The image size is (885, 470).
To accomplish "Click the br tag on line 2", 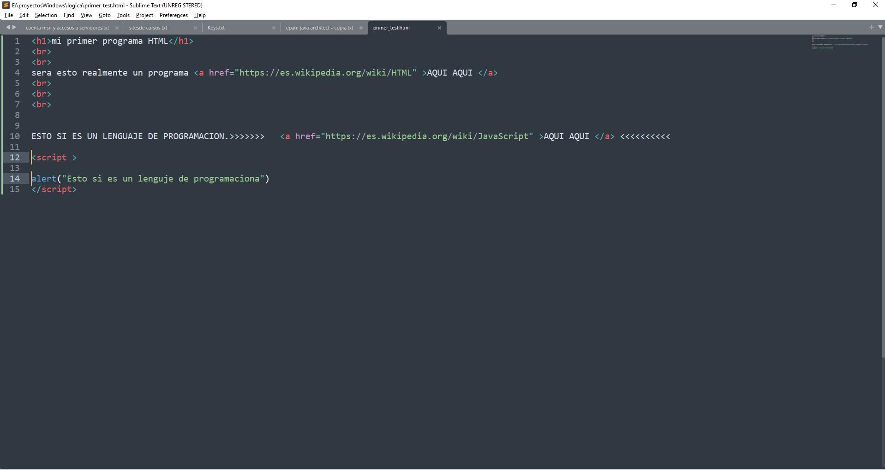I will 42,52.
